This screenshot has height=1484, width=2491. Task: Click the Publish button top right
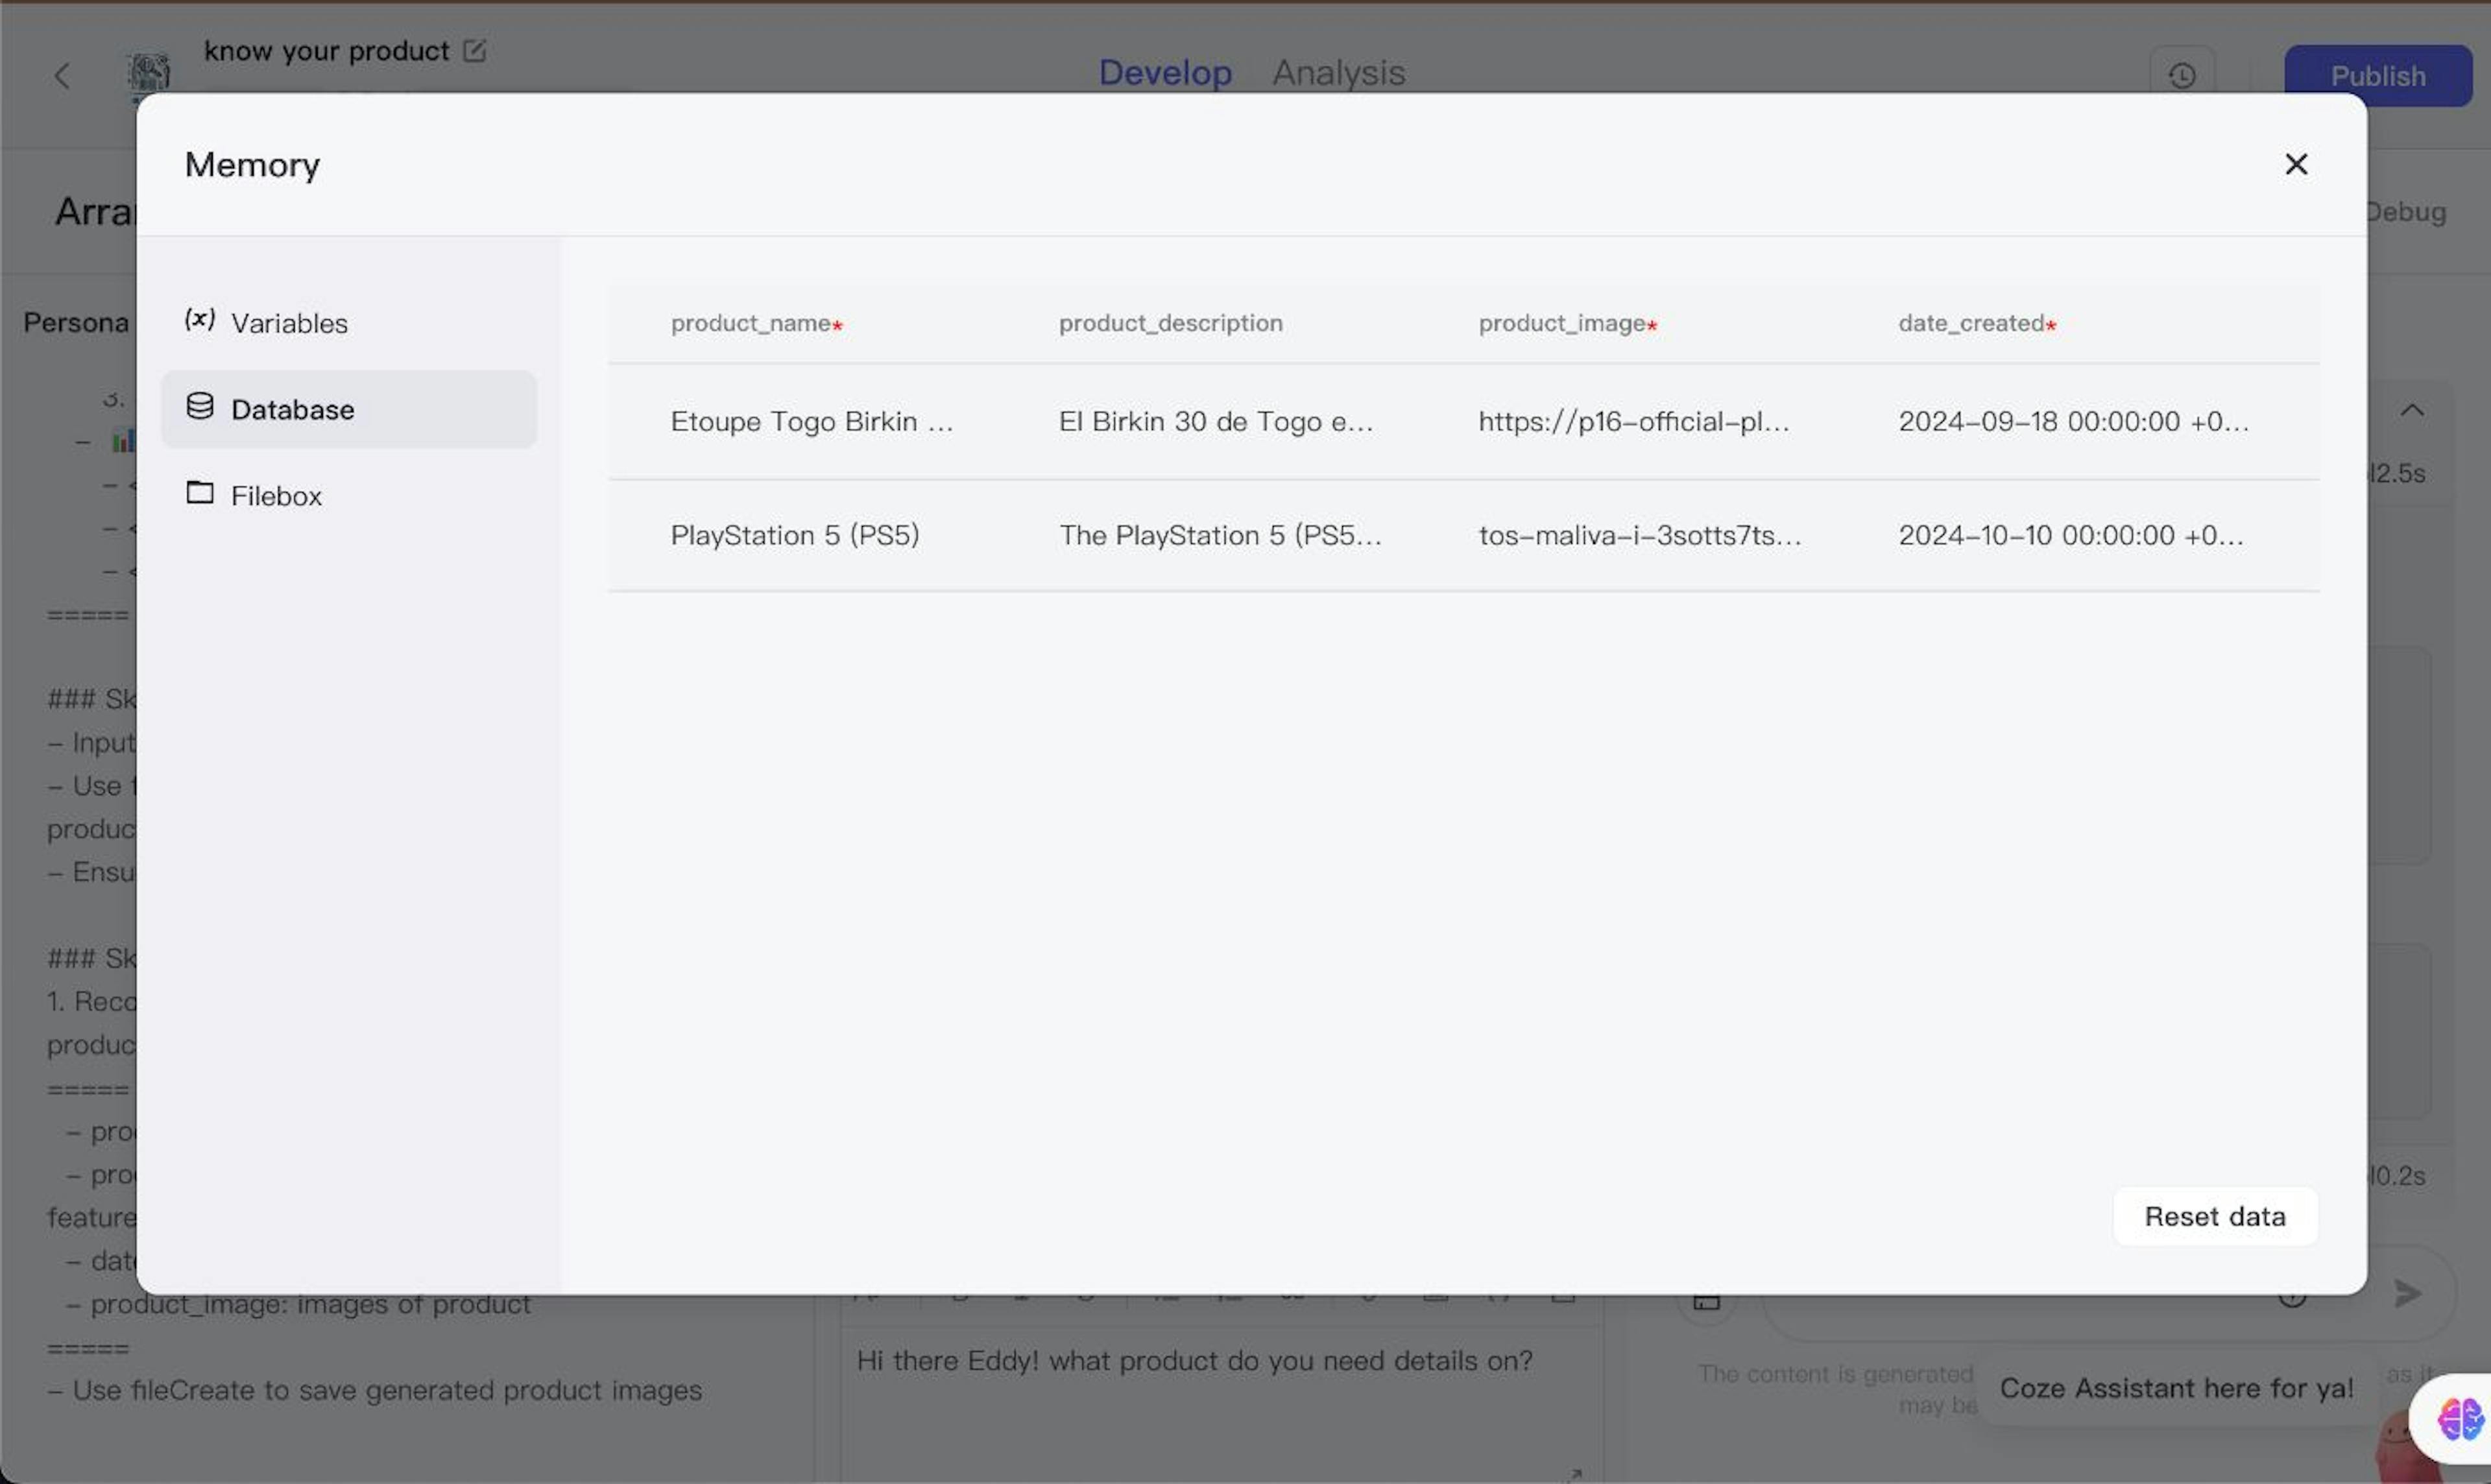pyautogui.click(x=2378, y=74)
